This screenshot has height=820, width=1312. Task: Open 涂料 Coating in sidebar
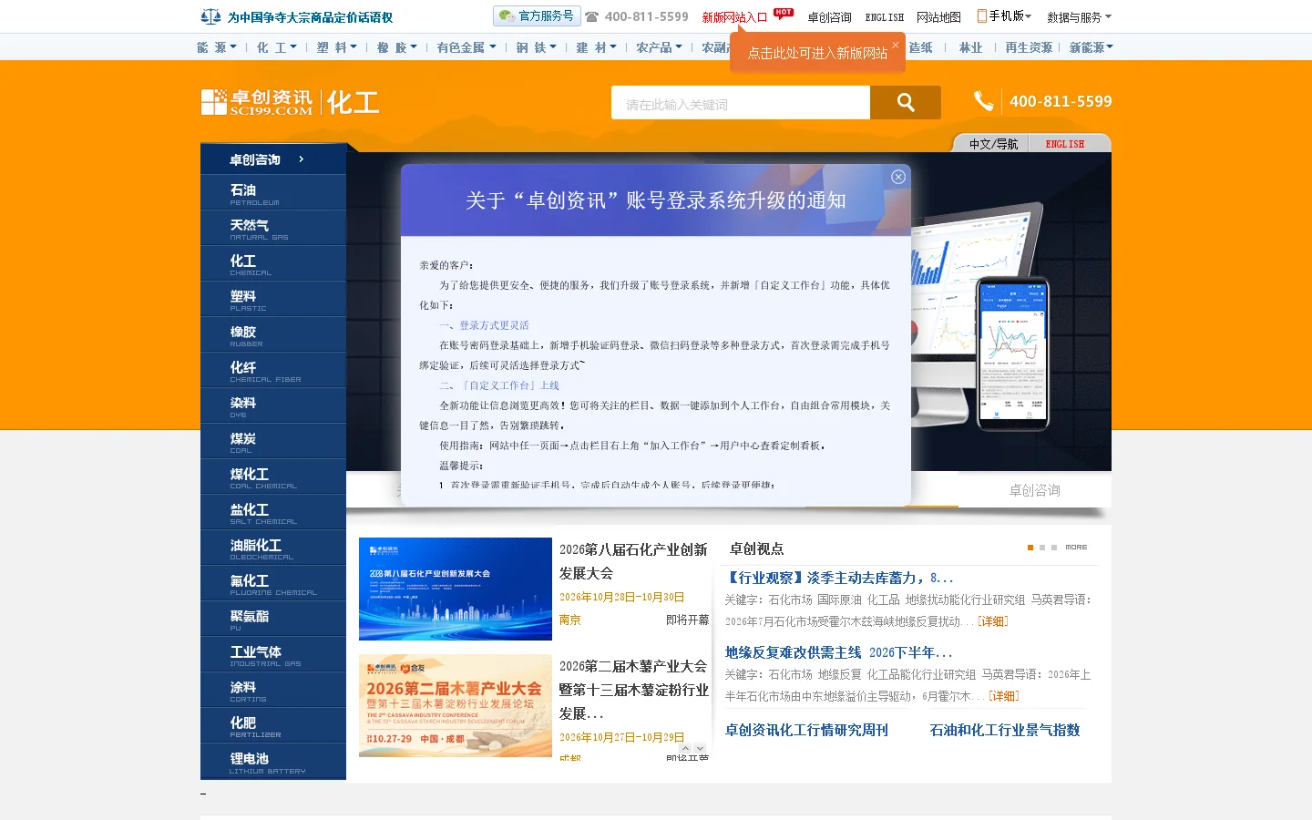273,690
